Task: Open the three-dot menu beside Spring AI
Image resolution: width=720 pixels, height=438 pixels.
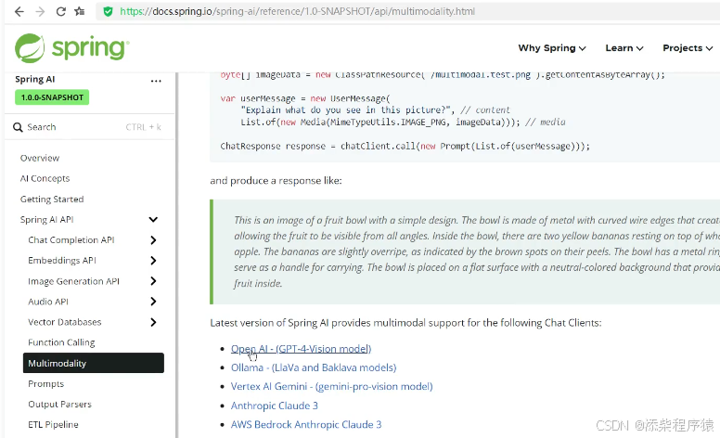Action: pyautogui.click(x=156, y=81)
